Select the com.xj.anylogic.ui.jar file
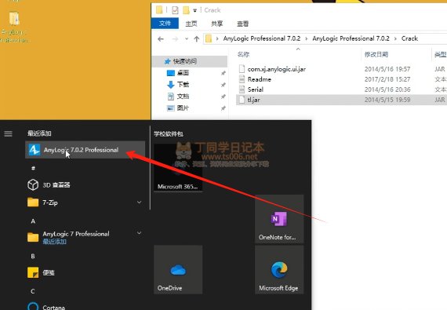 point(276,69)
